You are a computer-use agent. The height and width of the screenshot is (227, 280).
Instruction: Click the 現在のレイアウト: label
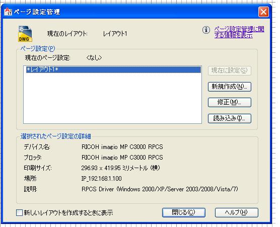[x=67, y=34]
